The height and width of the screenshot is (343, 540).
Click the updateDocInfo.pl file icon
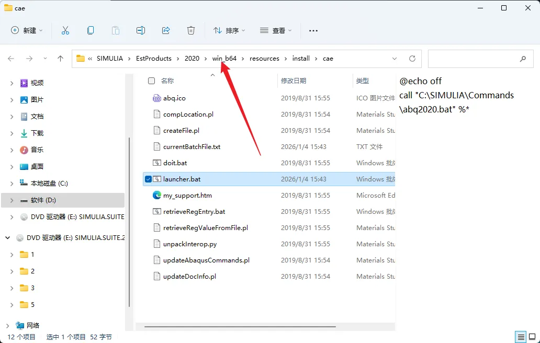[156, 276]
